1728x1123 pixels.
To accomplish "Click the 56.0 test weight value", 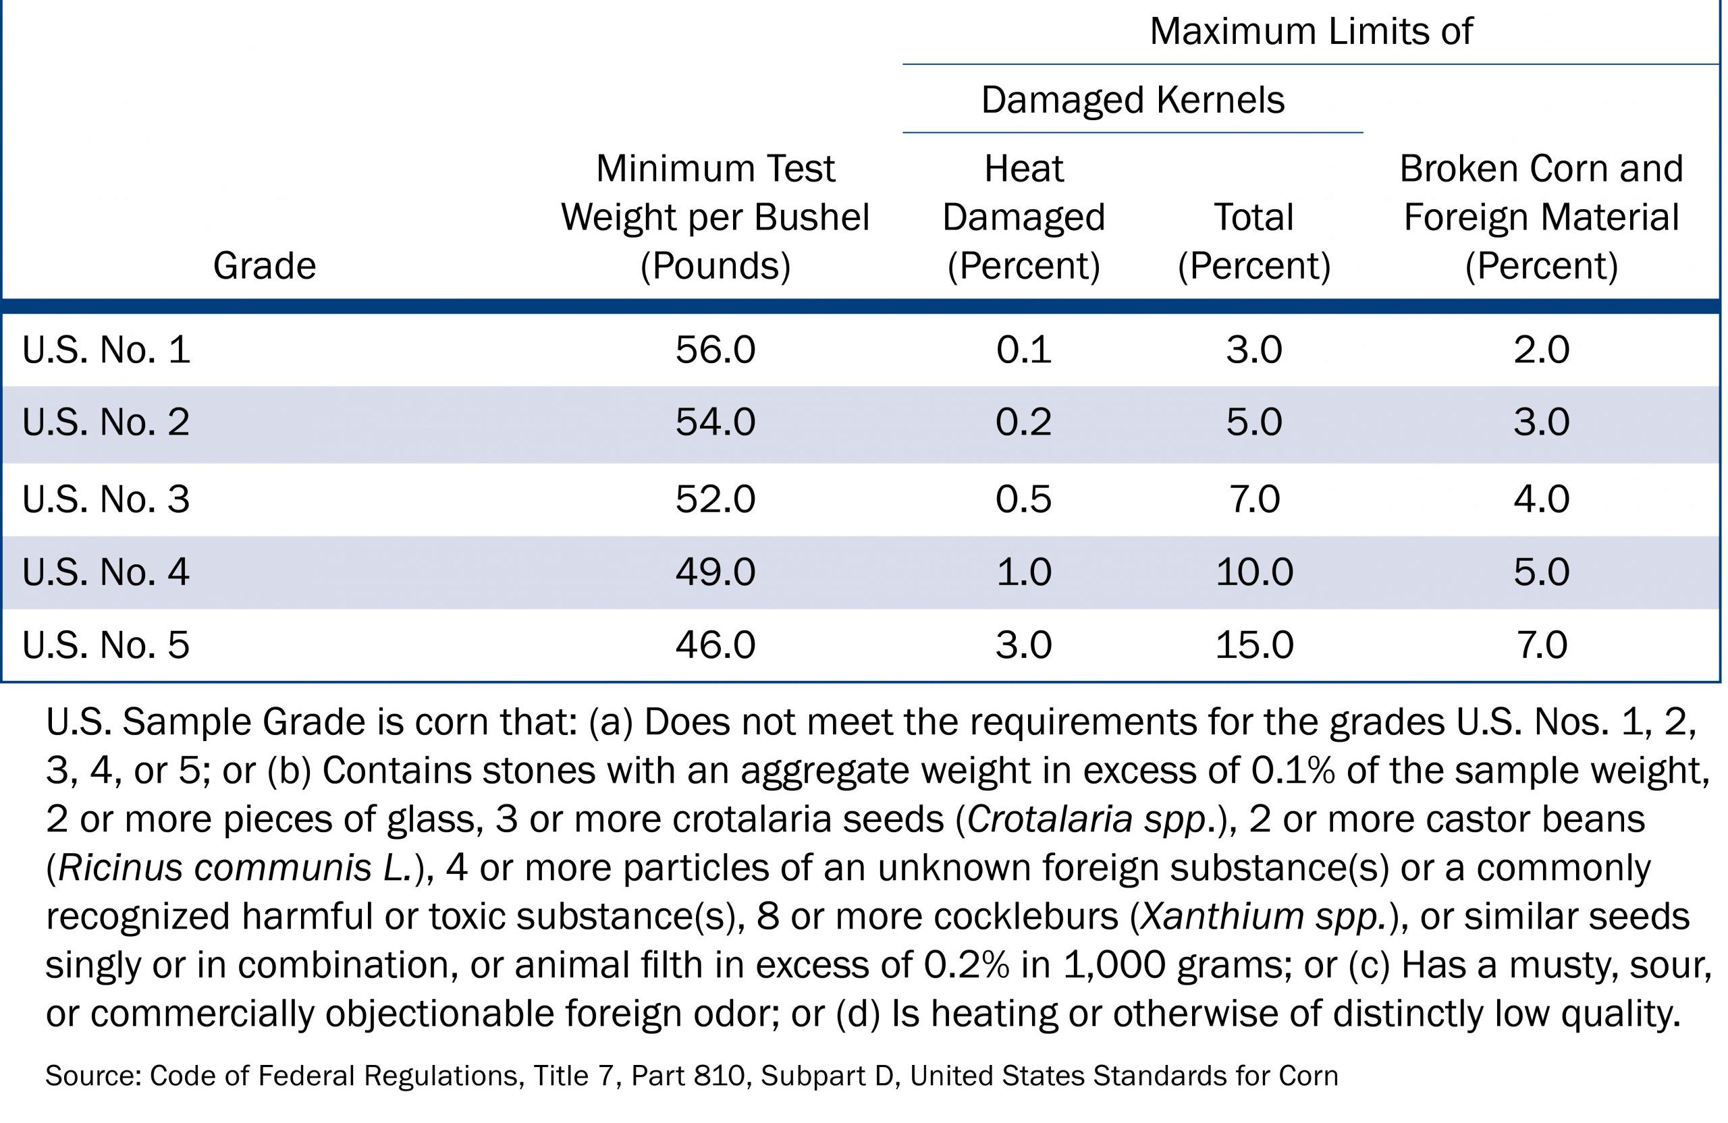I will [715, 350].
